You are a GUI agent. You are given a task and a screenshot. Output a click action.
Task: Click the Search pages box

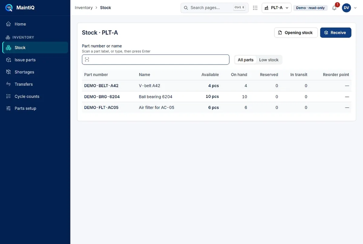[x=214, y=8]
